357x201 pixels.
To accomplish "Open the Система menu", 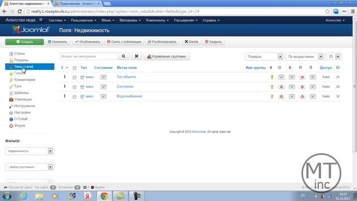I will click(x=57, y=20).
